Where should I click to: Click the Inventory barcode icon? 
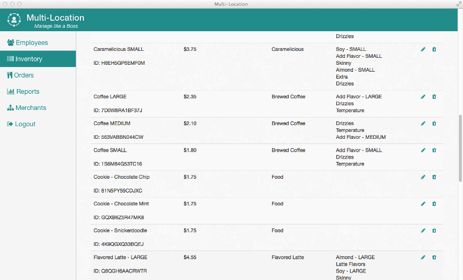[x=10, y=58]
